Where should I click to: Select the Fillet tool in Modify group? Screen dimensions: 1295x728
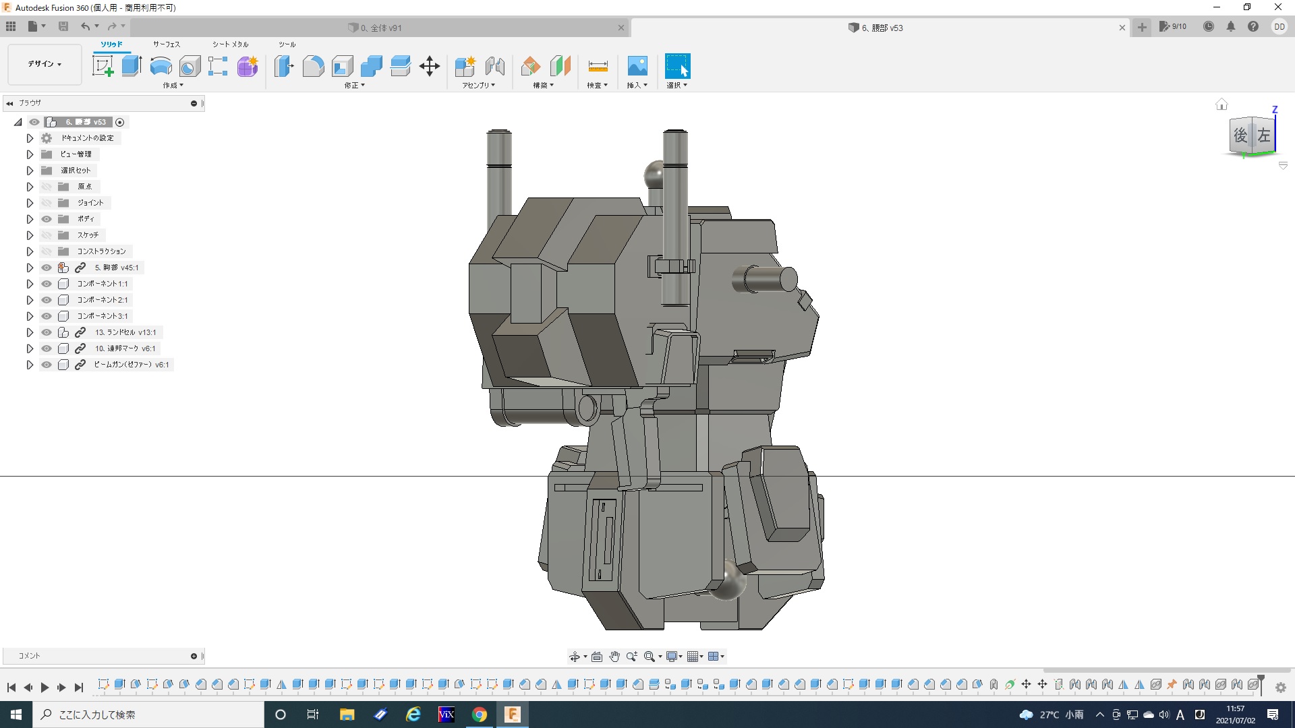click(313, 66)
